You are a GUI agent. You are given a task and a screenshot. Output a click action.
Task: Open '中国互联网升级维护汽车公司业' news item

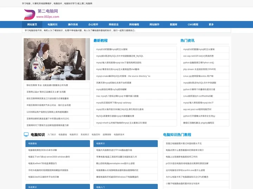pyautogui.click(x=57, y=105)
